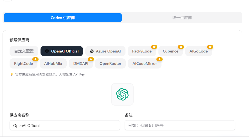The width and height of the screenshot is (249, 139).
Task: Select the 自定义配置 preset
Action: (x=24, y=51)
